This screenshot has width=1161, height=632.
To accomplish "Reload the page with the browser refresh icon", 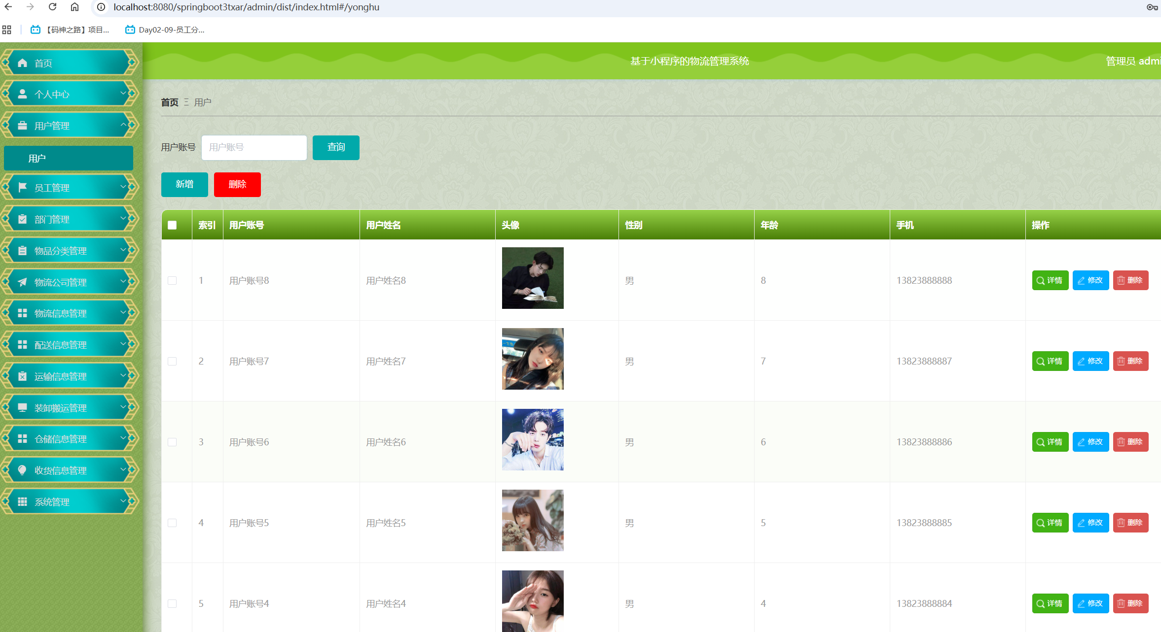I will [x=52, y=7].
